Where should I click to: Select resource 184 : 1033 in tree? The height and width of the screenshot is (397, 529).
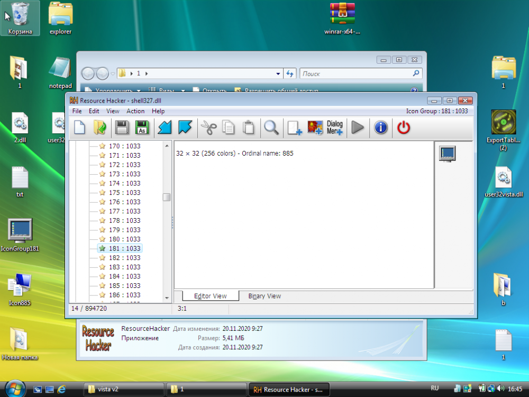pyautogui.click(x=124, y=276)
